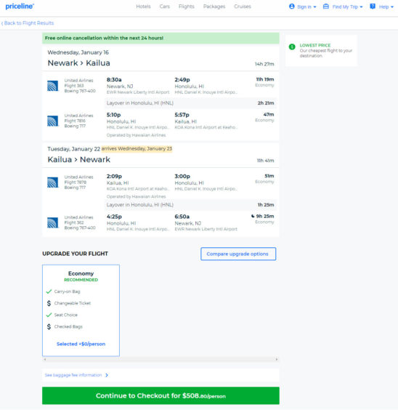
Task: Go to the Cars tab
Action: (165, 7)
